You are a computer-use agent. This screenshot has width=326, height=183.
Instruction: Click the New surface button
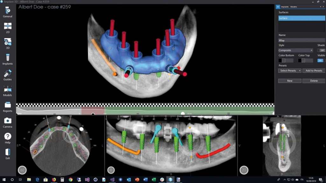click(290, 81)
